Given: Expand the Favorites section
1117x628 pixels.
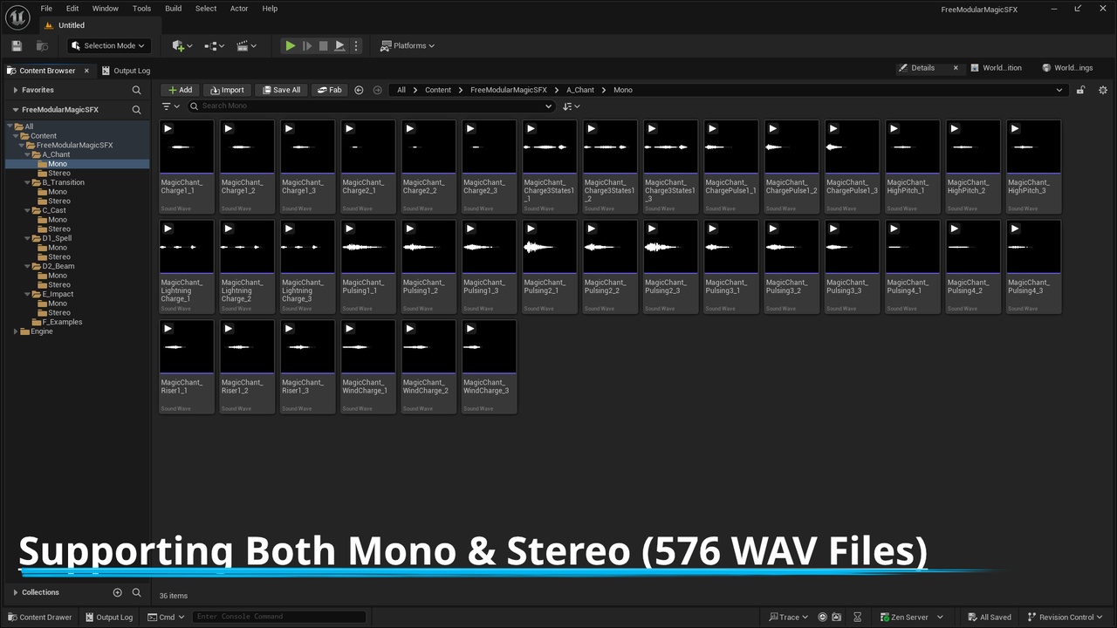Looking at the screenshot, I should (x=16, y=90).
